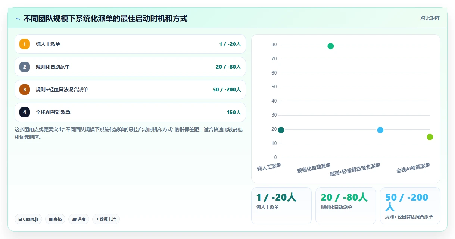Click the dark number 4 badge
This screenshot has width=455, height=239.
[25, 112]
